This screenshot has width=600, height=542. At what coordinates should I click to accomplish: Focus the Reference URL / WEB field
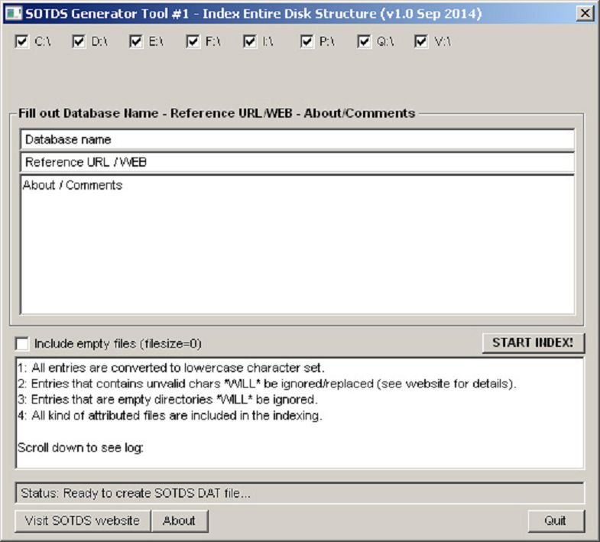[297, 162]
